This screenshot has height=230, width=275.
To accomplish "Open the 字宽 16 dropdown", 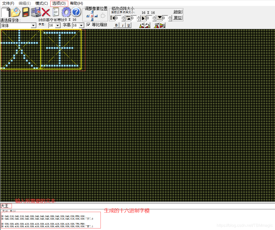I will point(58,26).
